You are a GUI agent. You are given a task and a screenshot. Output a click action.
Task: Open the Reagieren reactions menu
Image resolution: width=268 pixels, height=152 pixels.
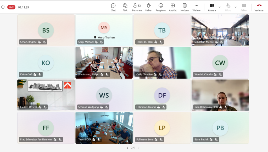(x=161, y=7)
